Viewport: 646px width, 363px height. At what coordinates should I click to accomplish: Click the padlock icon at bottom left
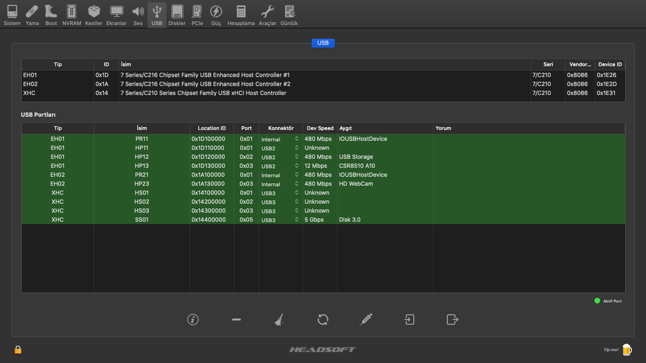(18, 350)
